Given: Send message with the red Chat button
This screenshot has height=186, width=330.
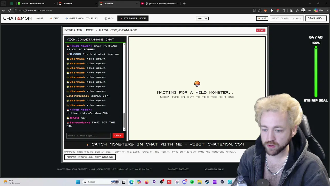Looking at the screenshot, I should pyautogui.click(x=118, y=136).
